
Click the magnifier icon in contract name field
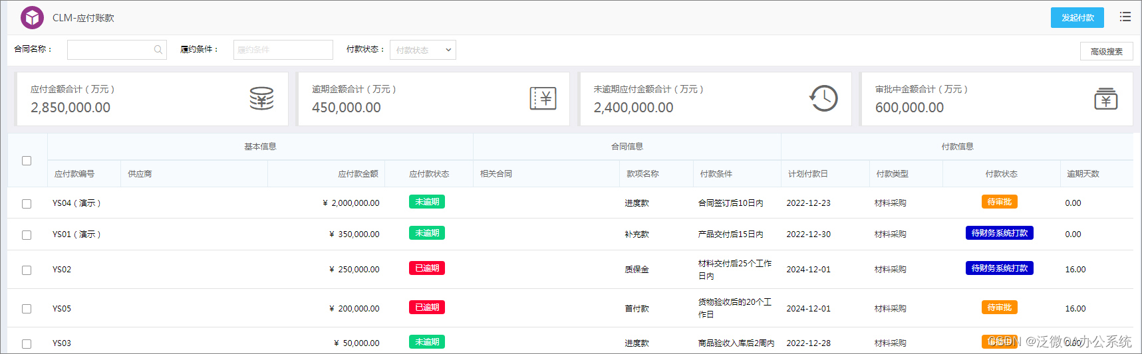tap(158, 50)
